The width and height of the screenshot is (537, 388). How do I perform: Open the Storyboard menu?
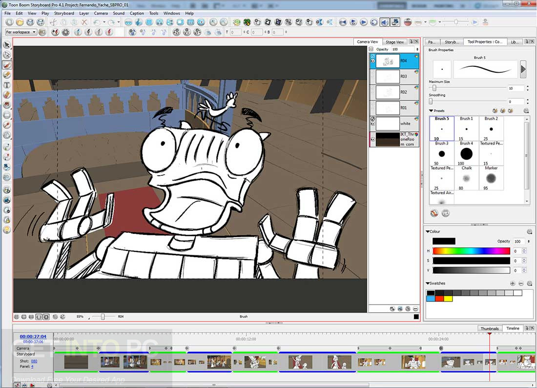(64, 13)
